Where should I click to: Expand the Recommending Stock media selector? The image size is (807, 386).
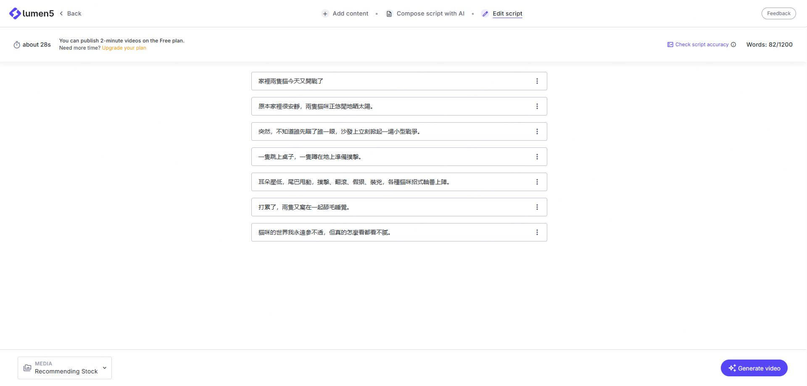coord(104,368)
